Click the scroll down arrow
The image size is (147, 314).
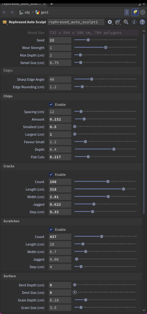click(x=144, y=311)
